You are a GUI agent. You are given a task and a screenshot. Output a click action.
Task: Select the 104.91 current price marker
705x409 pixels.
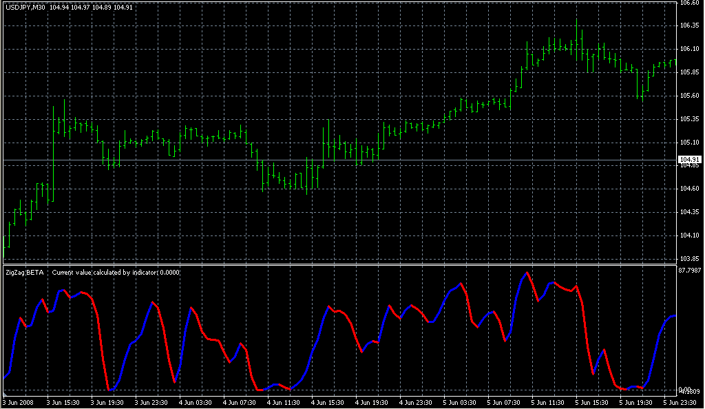click(x=689, y=160)
